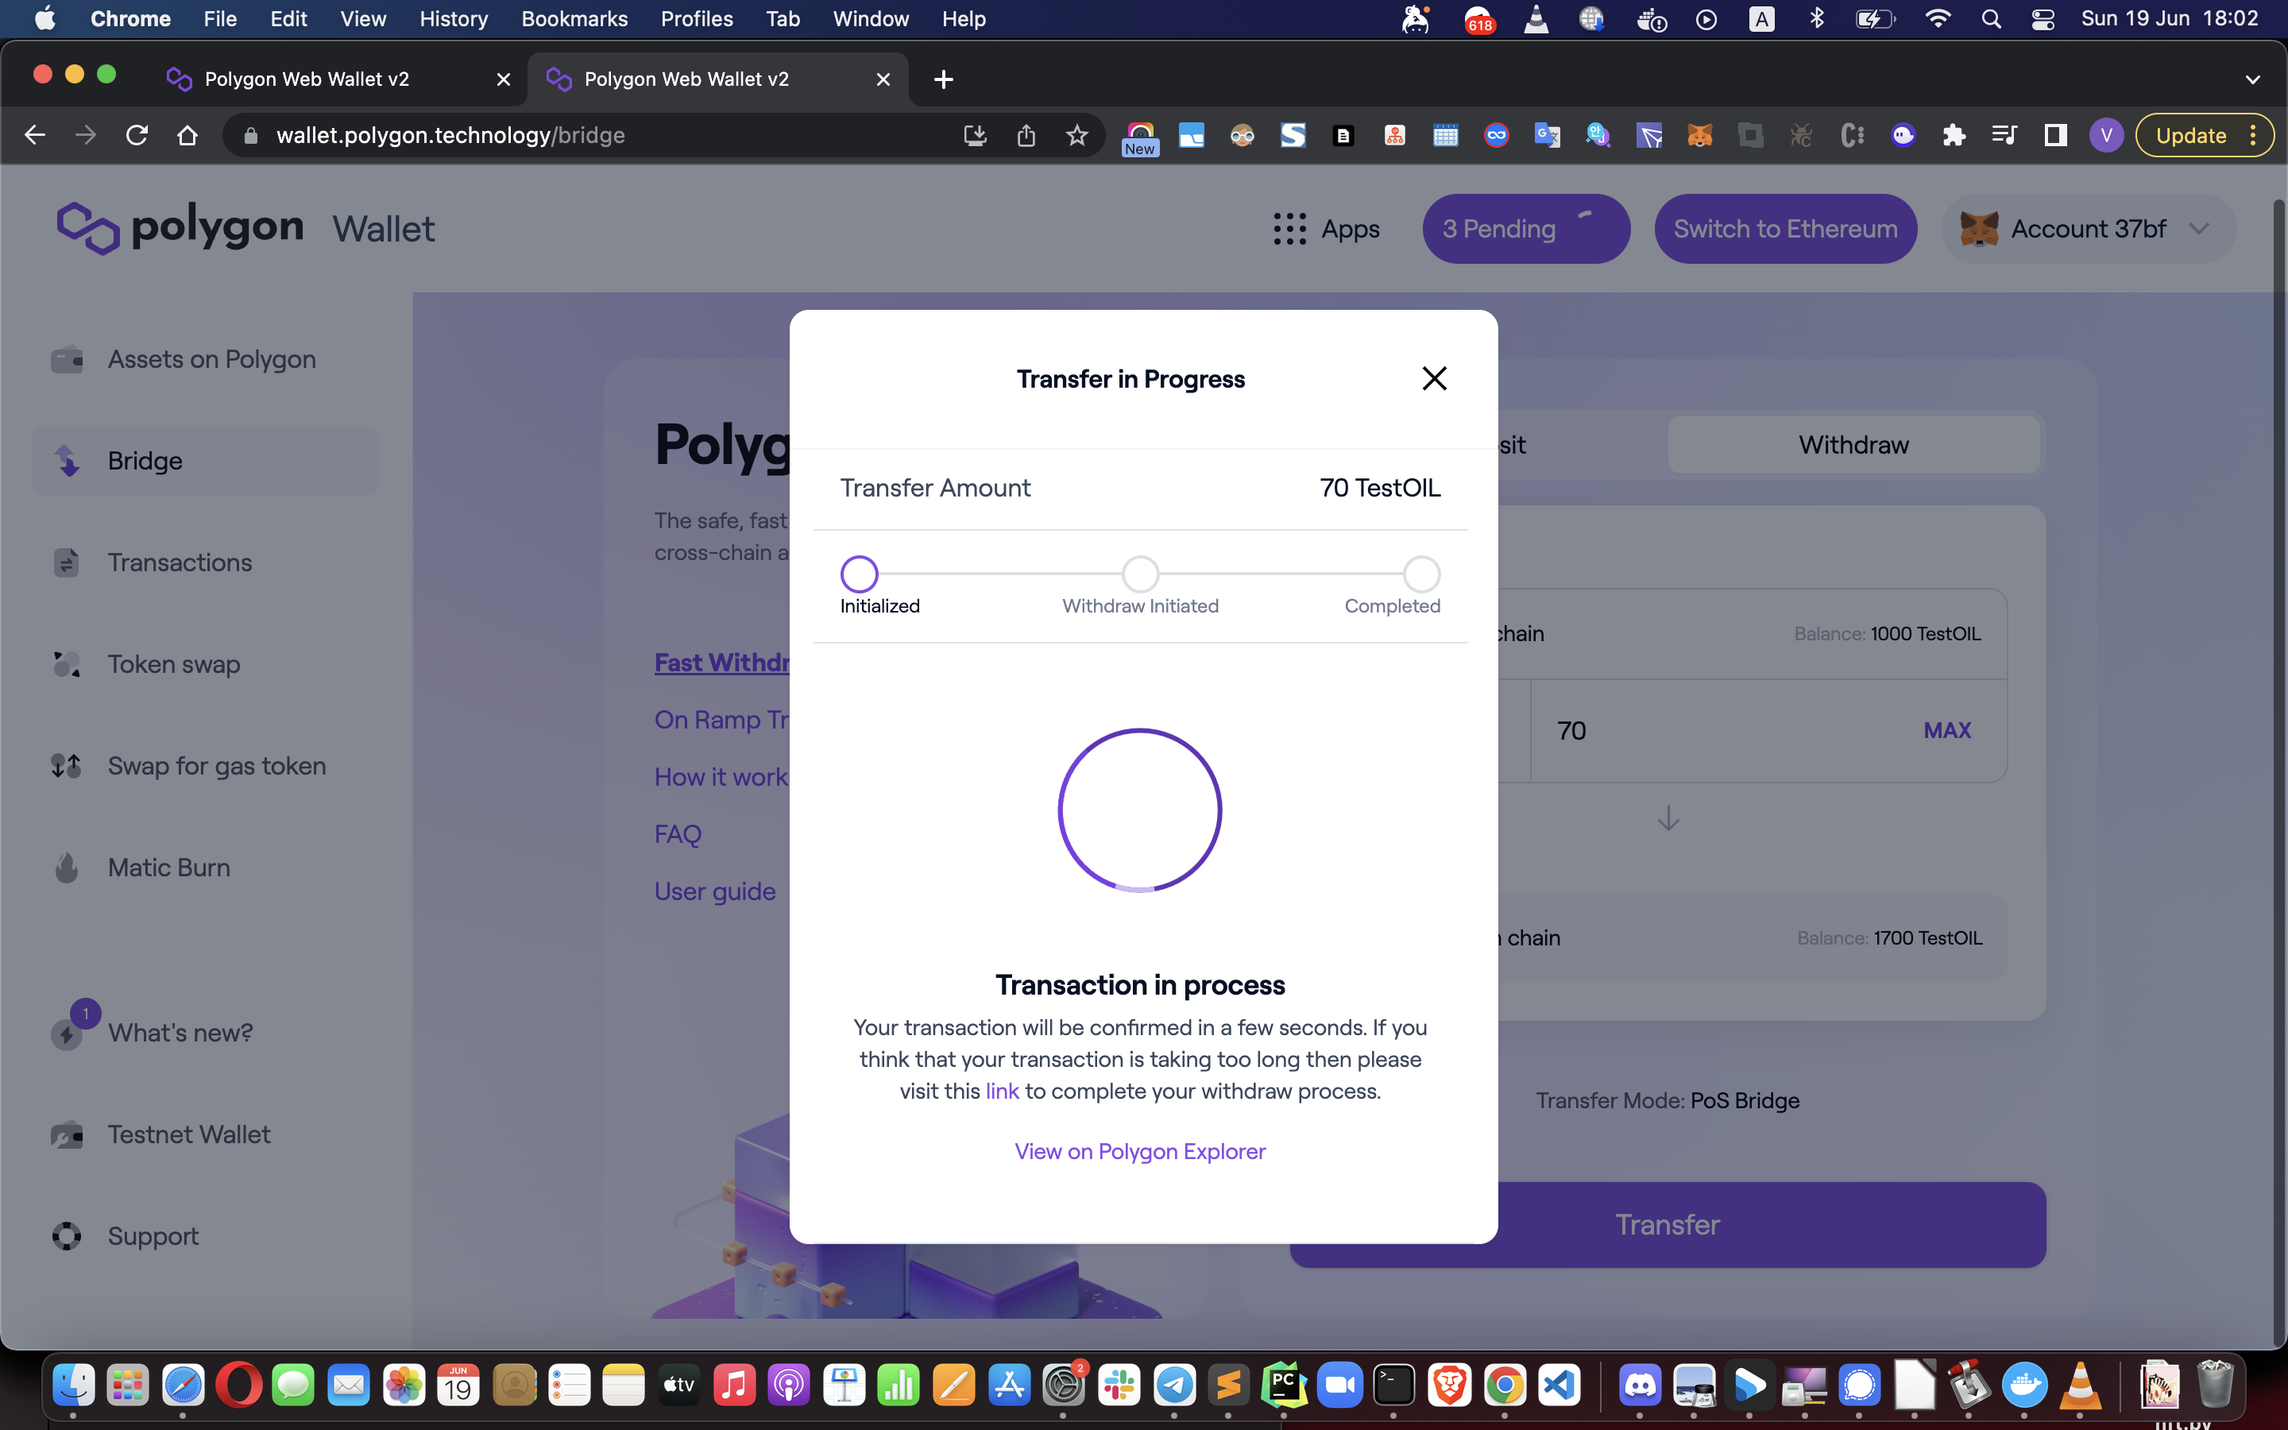Open the Bookmarks menu

coord(574,19)
